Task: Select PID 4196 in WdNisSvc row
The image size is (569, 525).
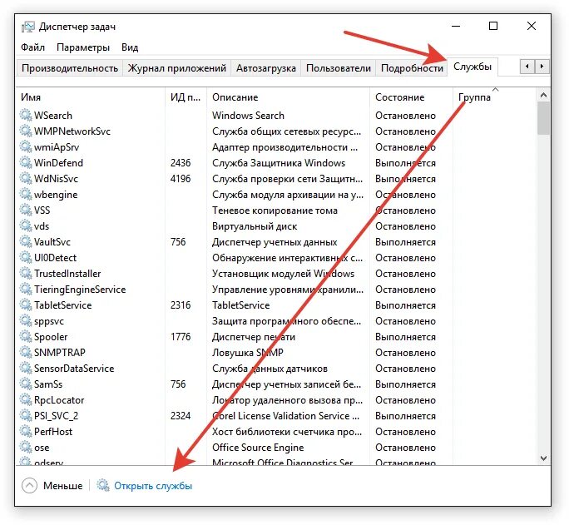Action: tap(181, 179)
